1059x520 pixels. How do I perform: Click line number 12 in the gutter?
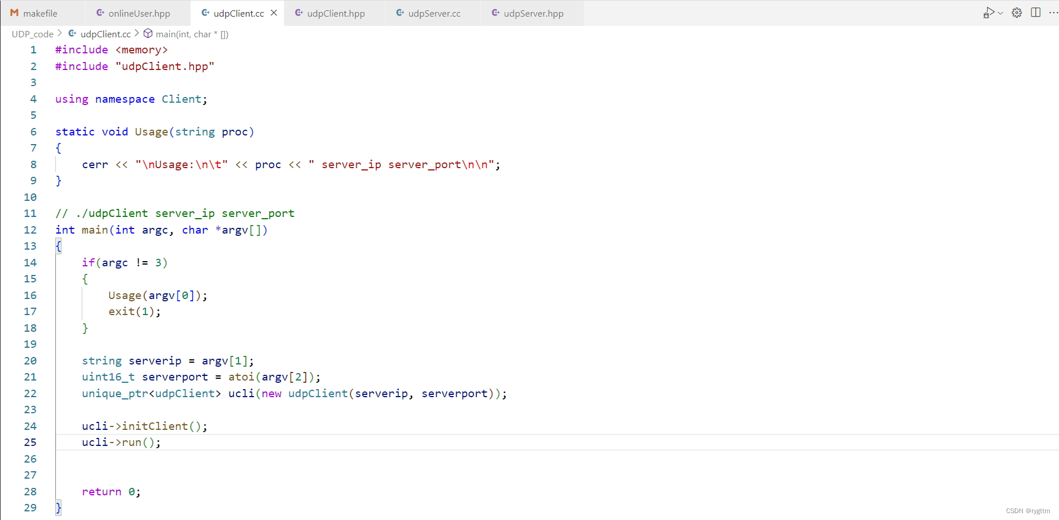(x=30, y=230)
